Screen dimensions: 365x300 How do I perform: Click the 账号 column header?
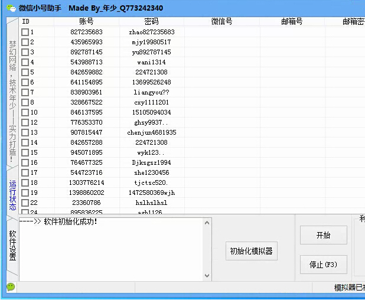pos(87,21)
